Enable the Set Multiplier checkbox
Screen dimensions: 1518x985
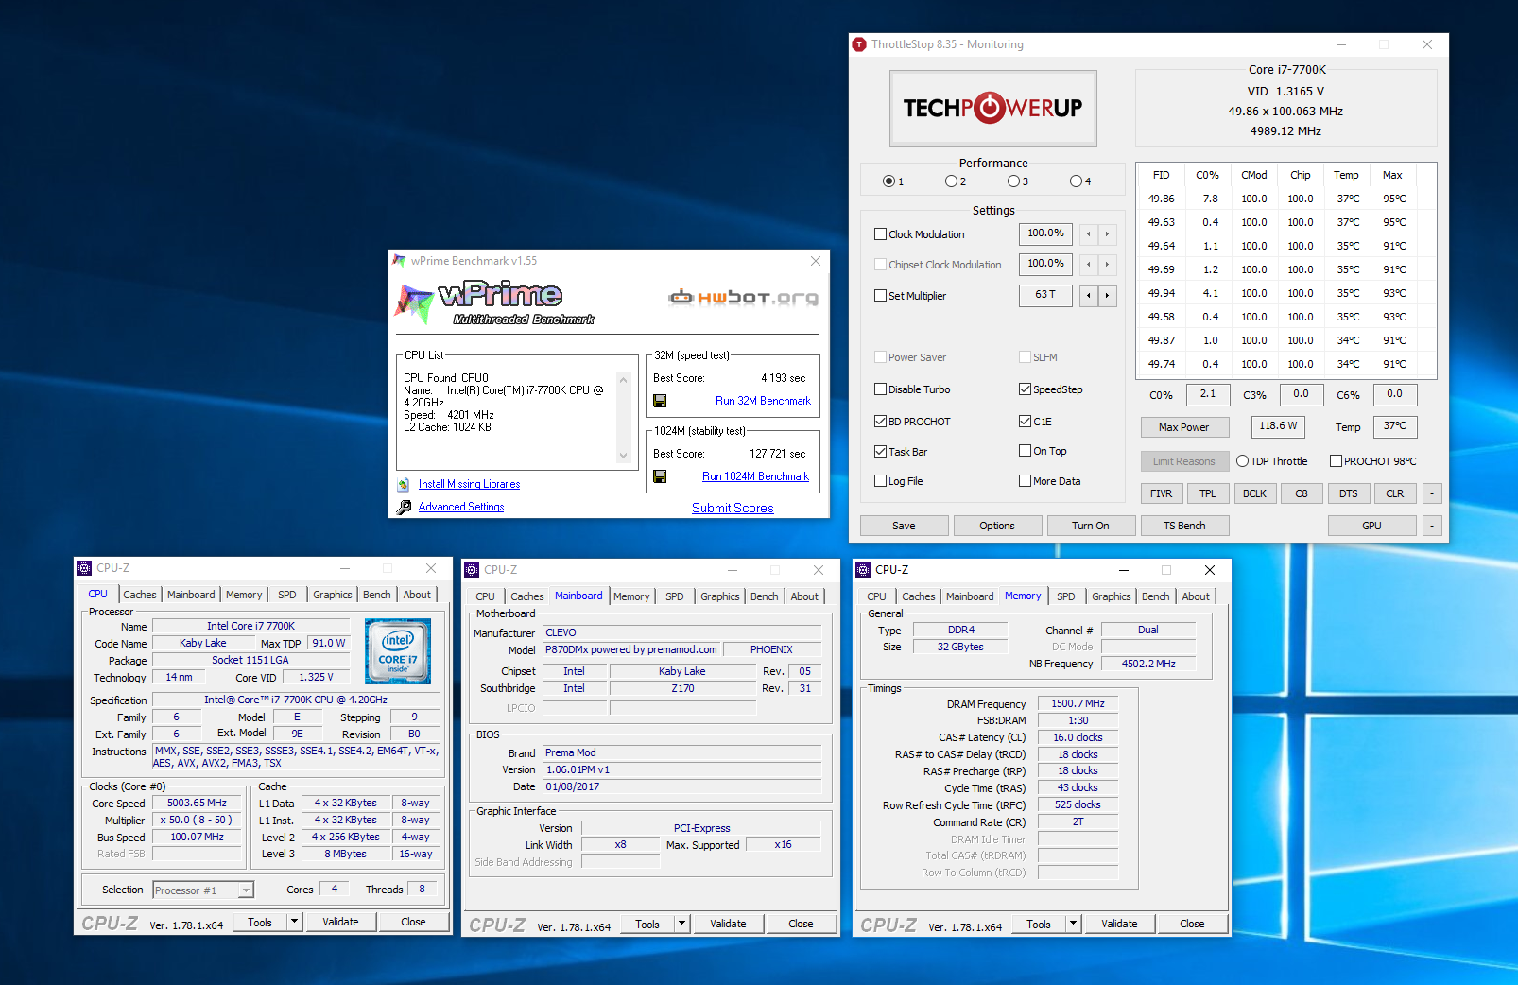881,296
